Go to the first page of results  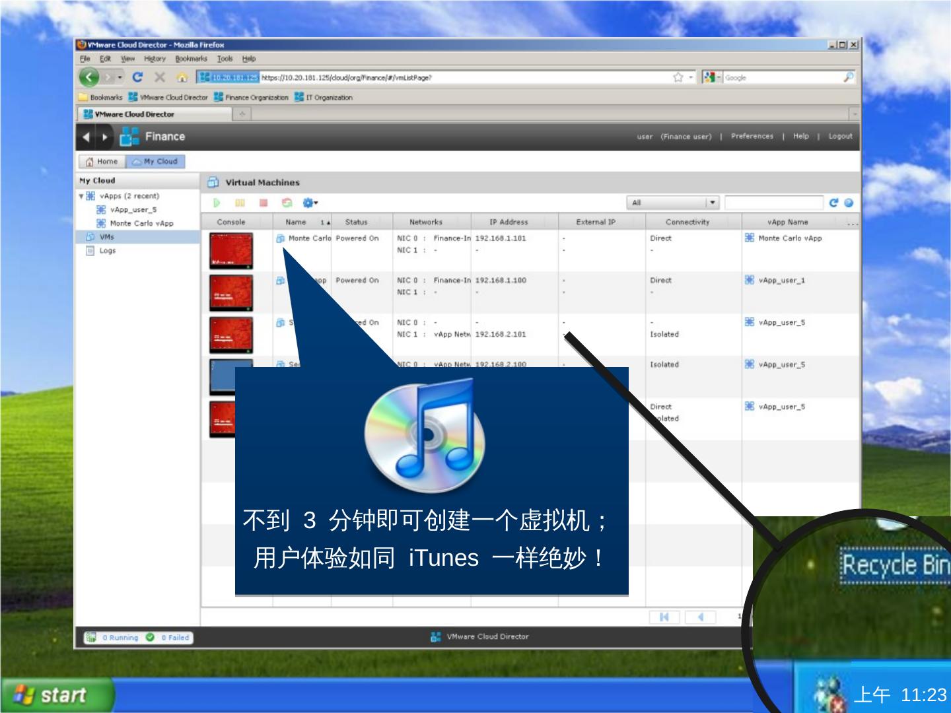point(664,617)
